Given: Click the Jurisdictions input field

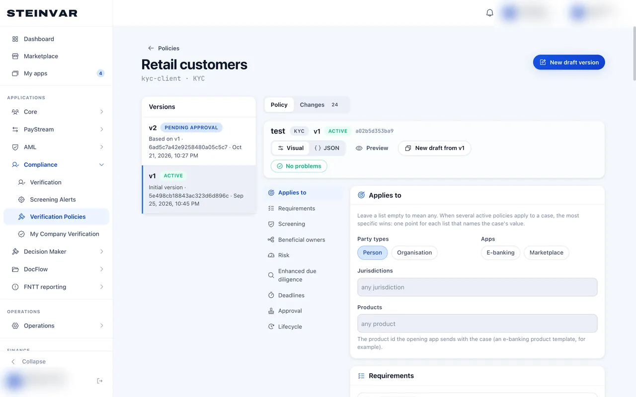Looking at the screenshot, I should click(477, 287).
